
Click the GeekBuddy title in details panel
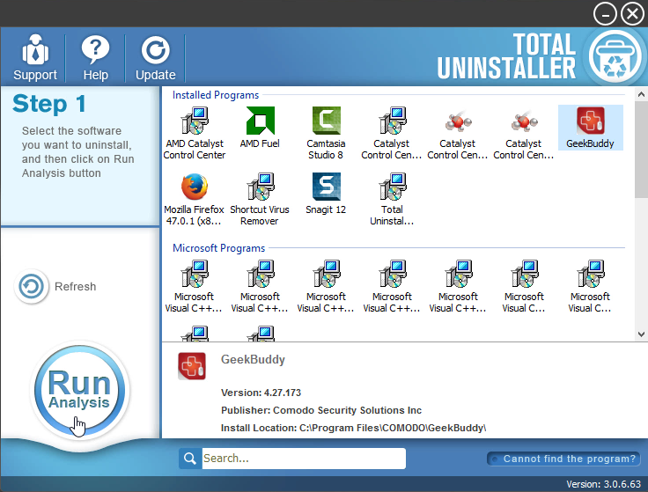tap(253, 359)
